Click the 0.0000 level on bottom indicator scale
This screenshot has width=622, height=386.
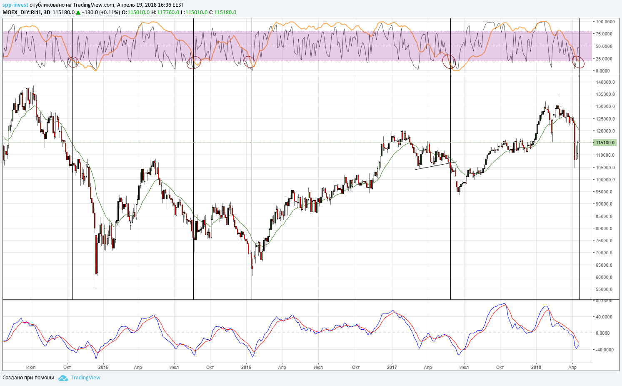click(x=603, y=333)
